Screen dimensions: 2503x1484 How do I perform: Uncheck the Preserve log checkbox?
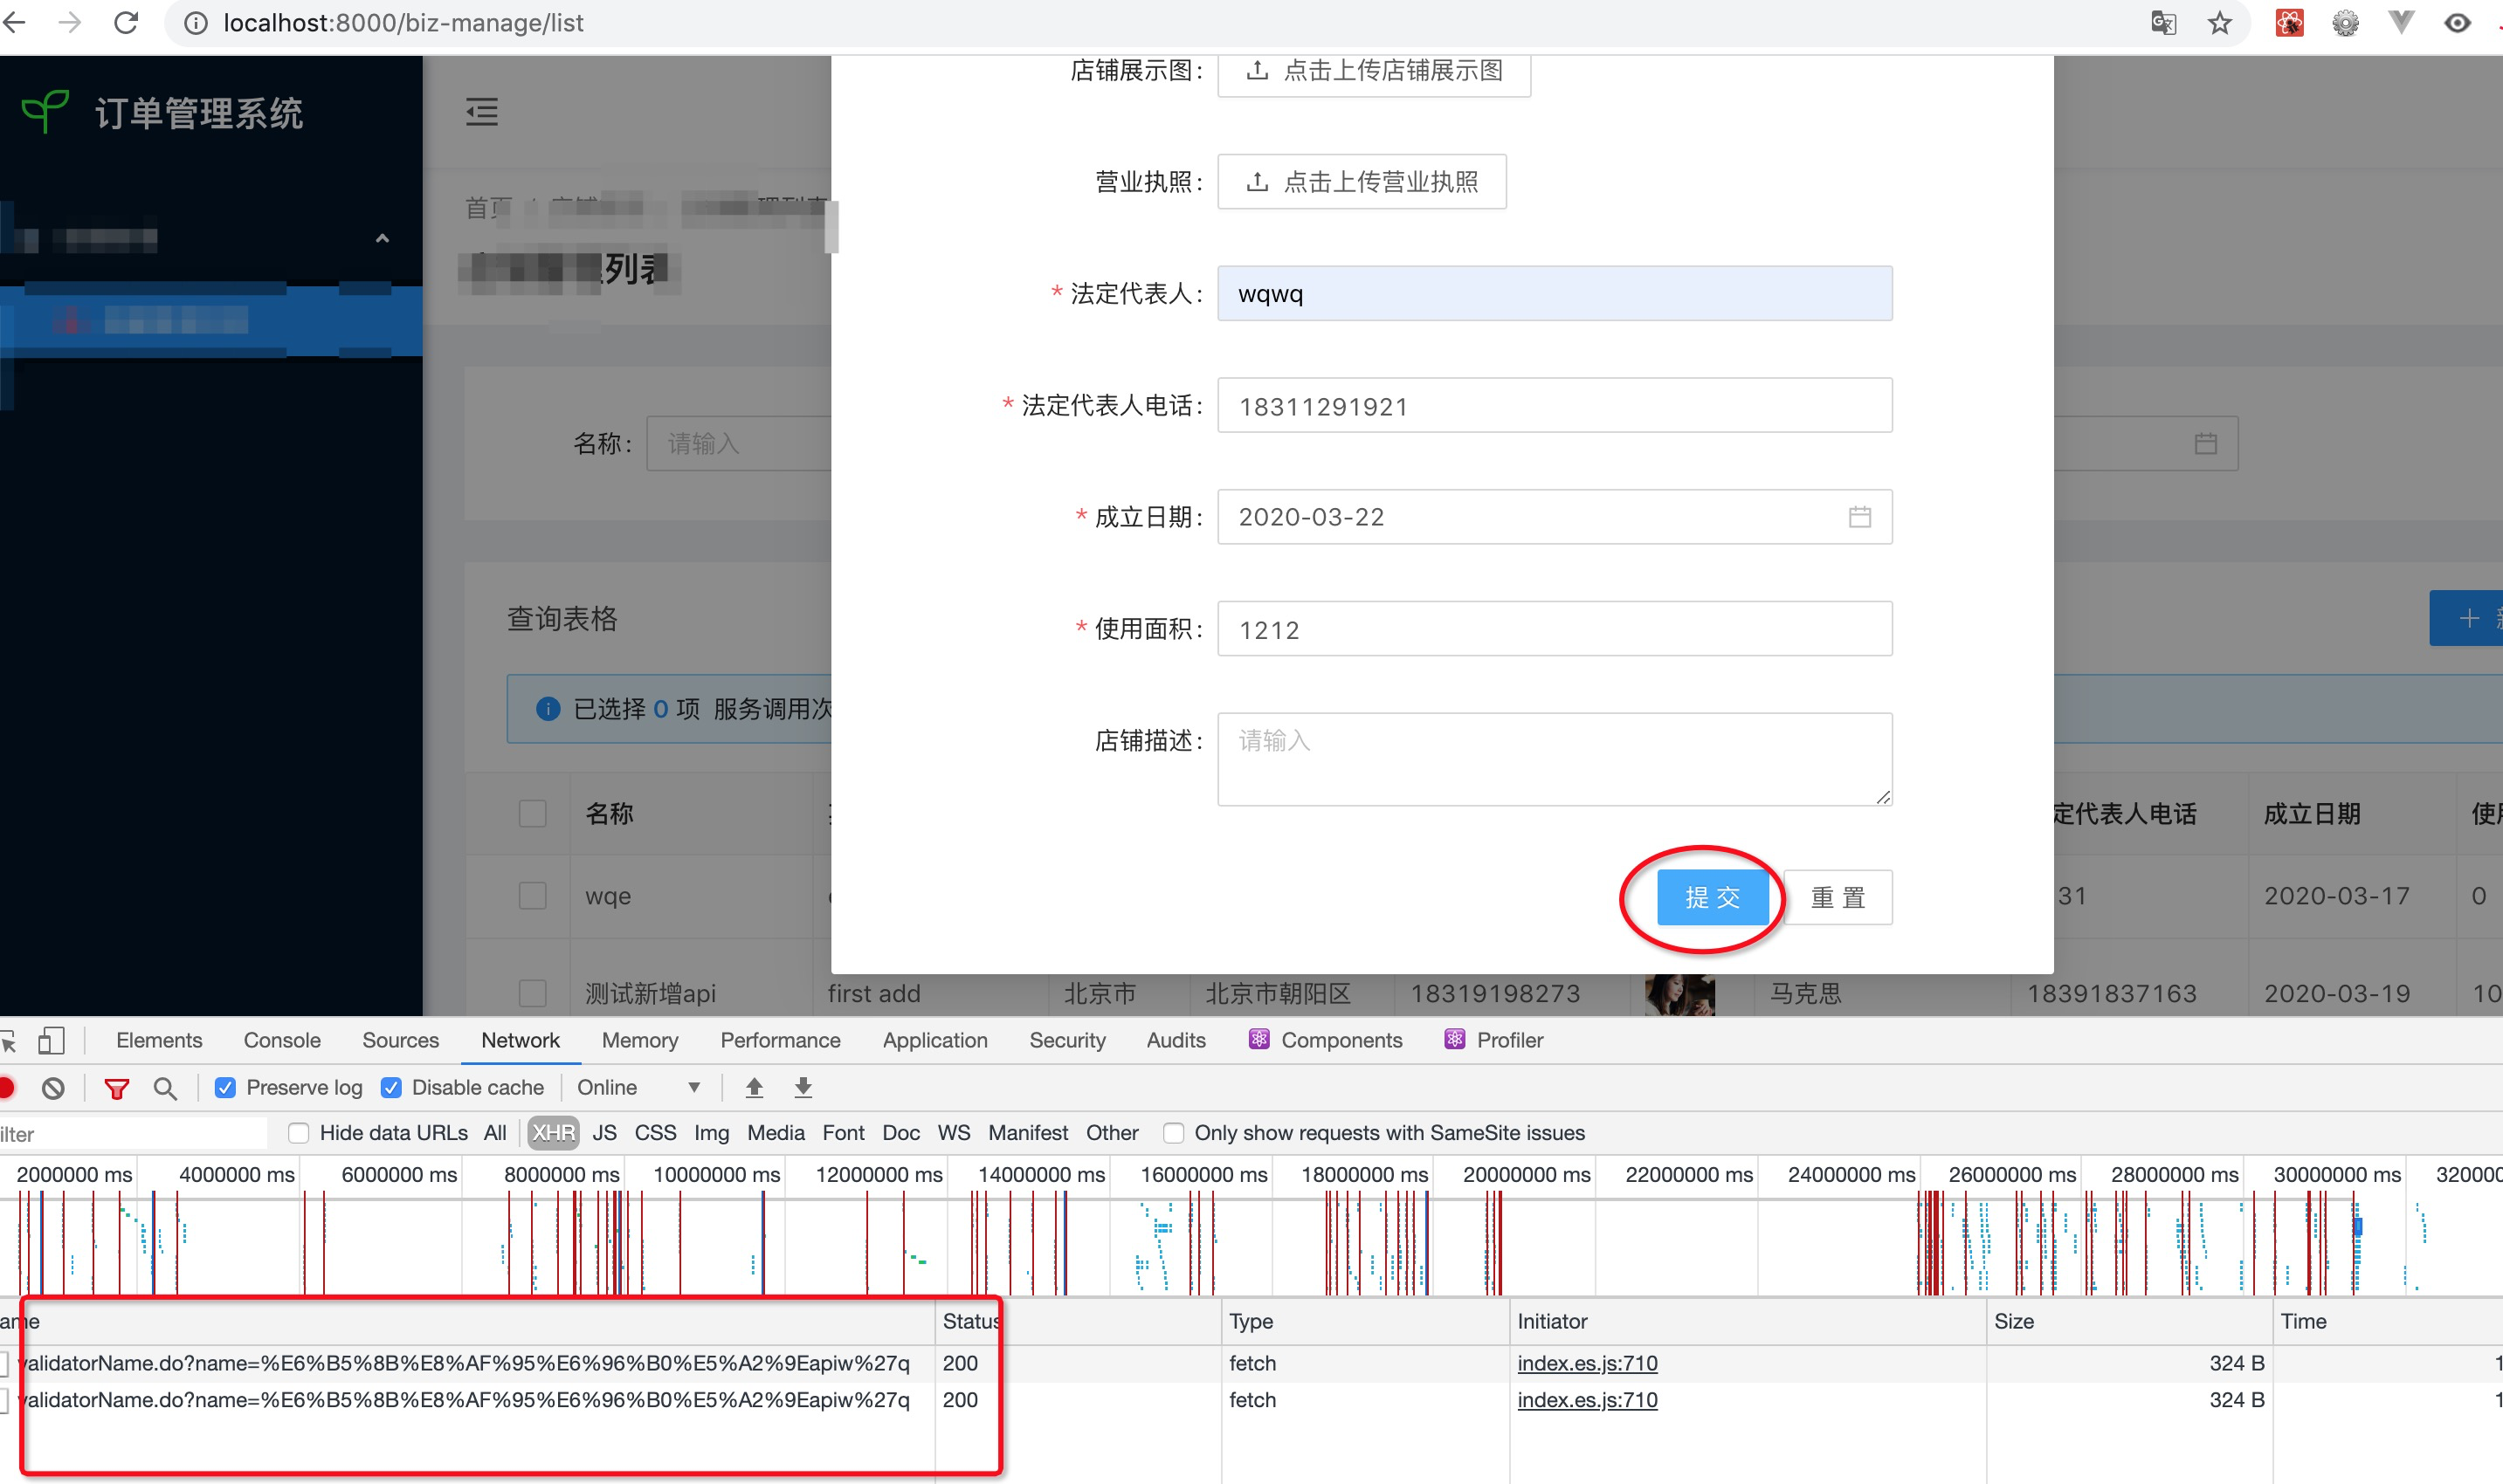pyautogui.click(x=225, y=1088)
